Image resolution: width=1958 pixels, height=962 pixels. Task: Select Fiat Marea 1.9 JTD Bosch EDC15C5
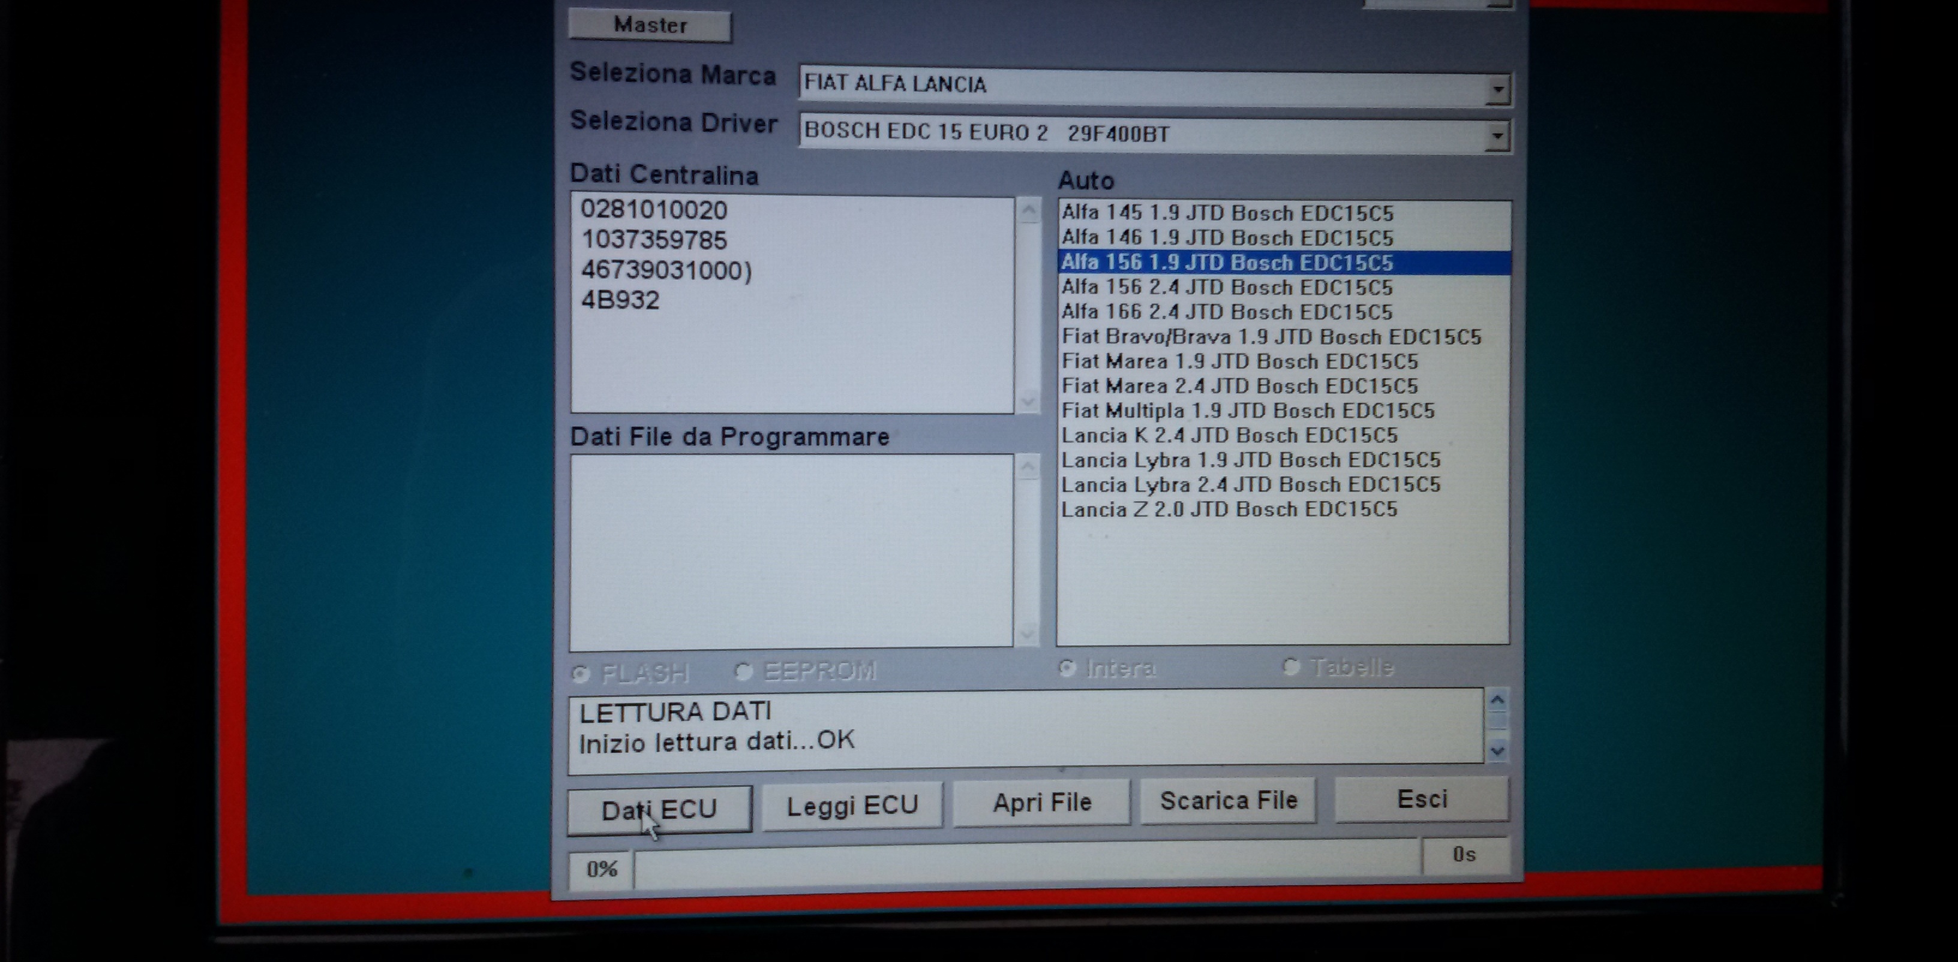coord(1283,361)
